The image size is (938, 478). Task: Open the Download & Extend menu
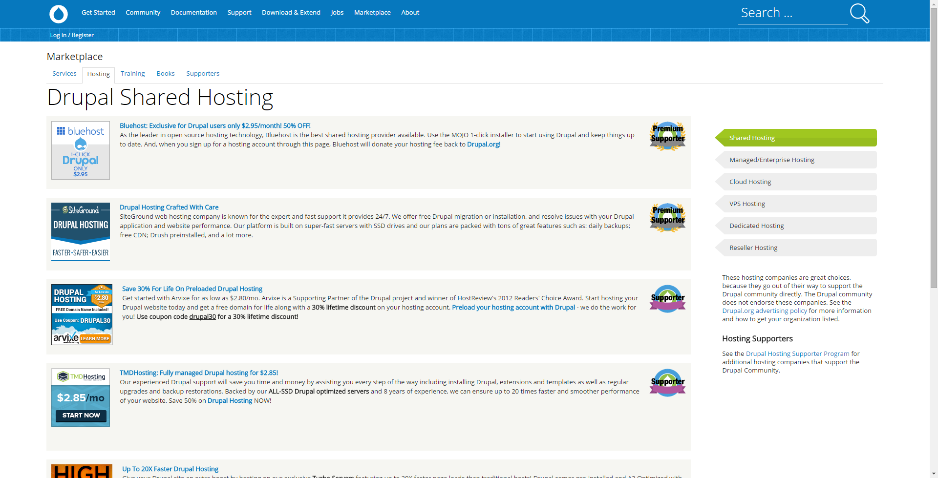(291, 12)
